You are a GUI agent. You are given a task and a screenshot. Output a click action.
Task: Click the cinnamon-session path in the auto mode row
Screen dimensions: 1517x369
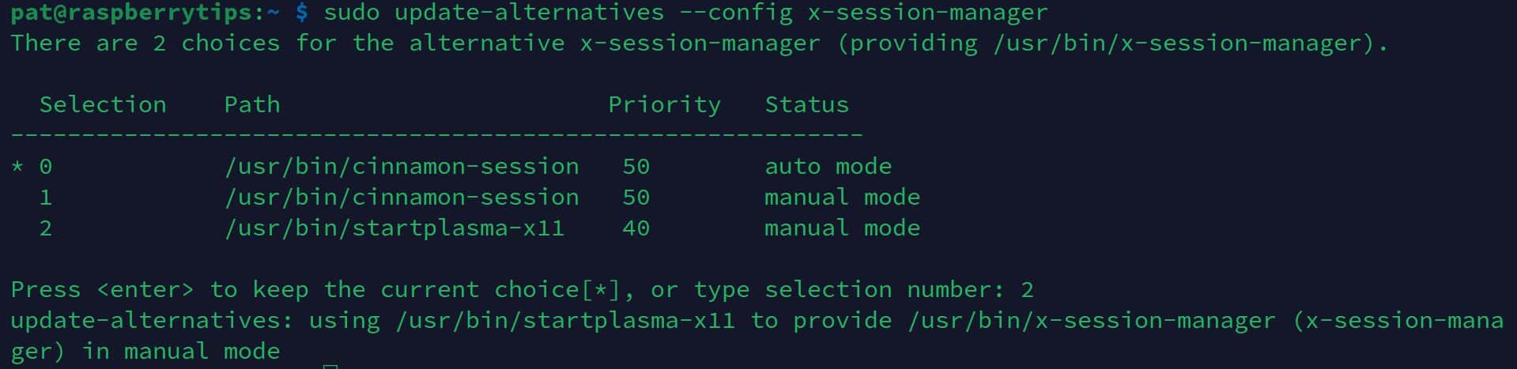[x=402, y=167]
